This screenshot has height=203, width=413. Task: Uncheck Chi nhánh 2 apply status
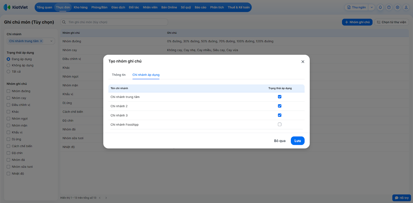coord(280,106)
